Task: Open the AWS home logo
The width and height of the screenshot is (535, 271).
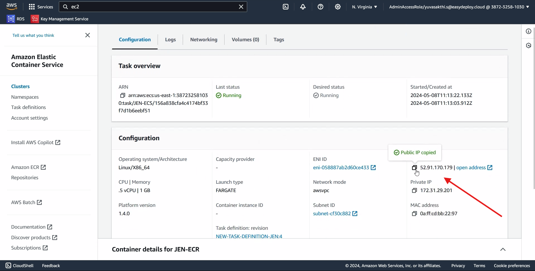Action: click(12, 6)
